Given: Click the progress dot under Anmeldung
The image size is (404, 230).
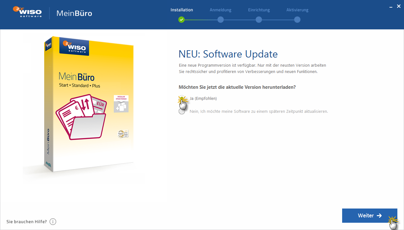Looking at the screenshot, I should (x=221, y=20).
